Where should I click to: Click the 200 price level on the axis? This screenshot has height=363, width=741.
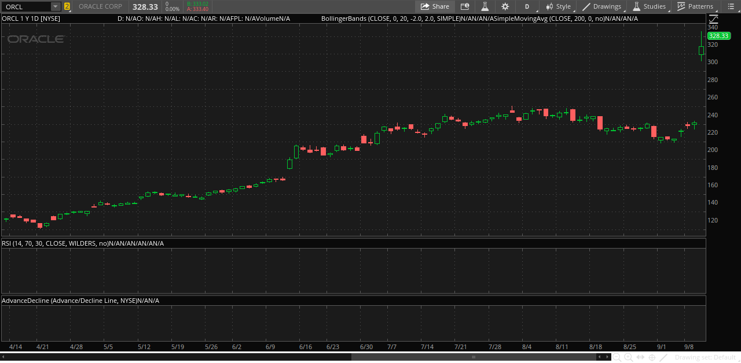[712, 150]
